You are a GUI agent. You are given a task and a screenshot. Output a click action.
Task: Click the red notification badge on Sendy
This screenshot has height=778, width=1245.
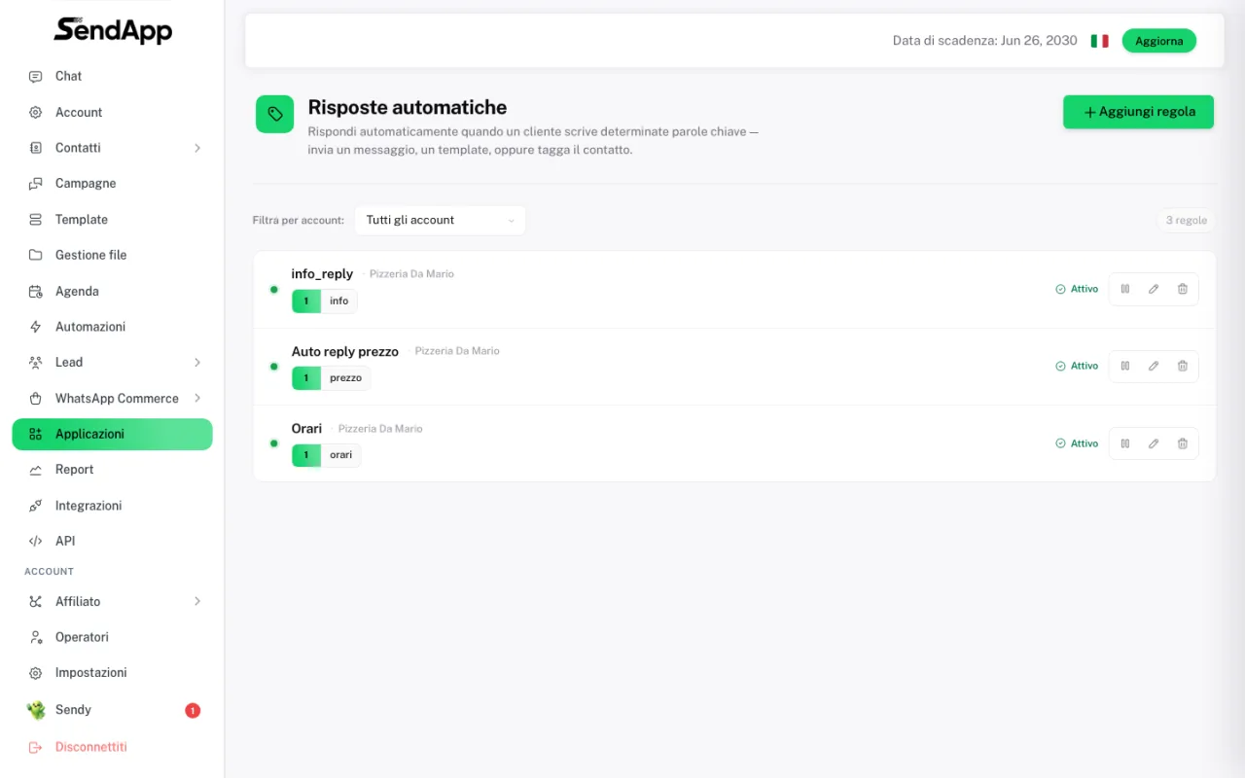click(x=193, y=710)
